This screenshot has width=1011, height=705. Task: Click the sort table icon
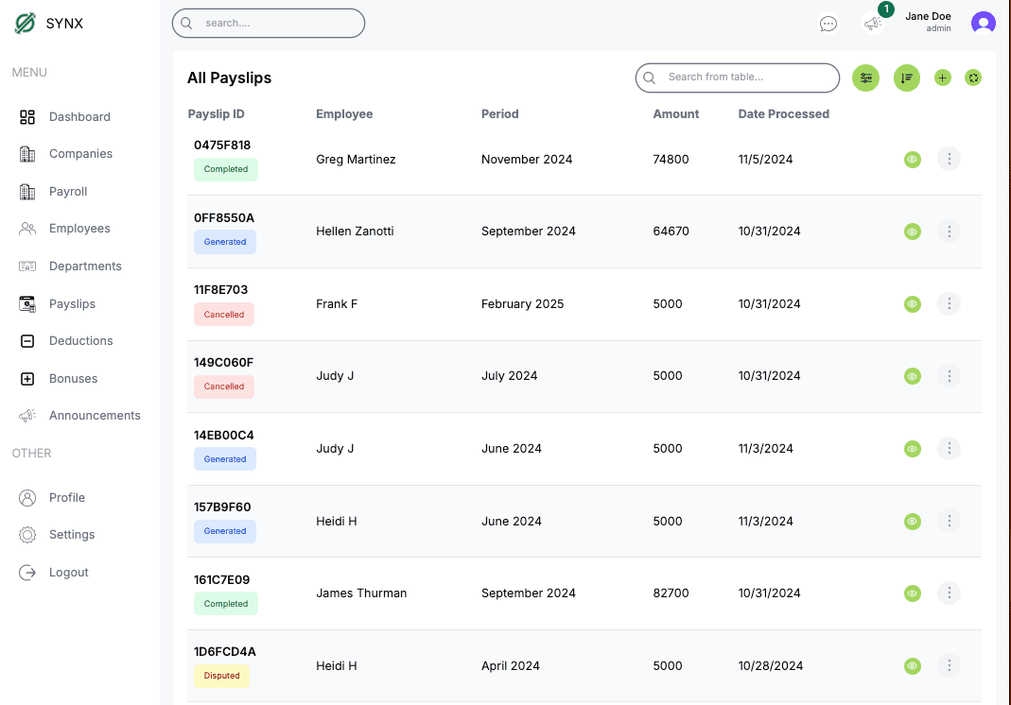[x=907, y=78]
